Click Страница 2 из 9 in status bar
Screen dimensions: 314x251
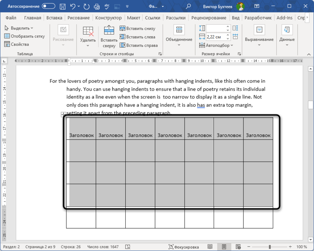click(40, 247)
